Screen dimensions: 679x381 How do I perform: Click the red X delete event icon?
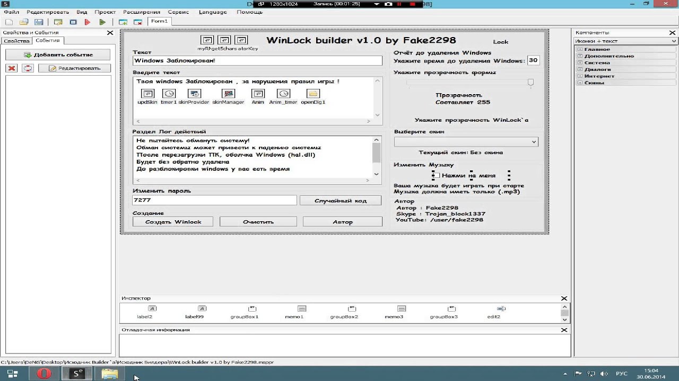[12, 68]
